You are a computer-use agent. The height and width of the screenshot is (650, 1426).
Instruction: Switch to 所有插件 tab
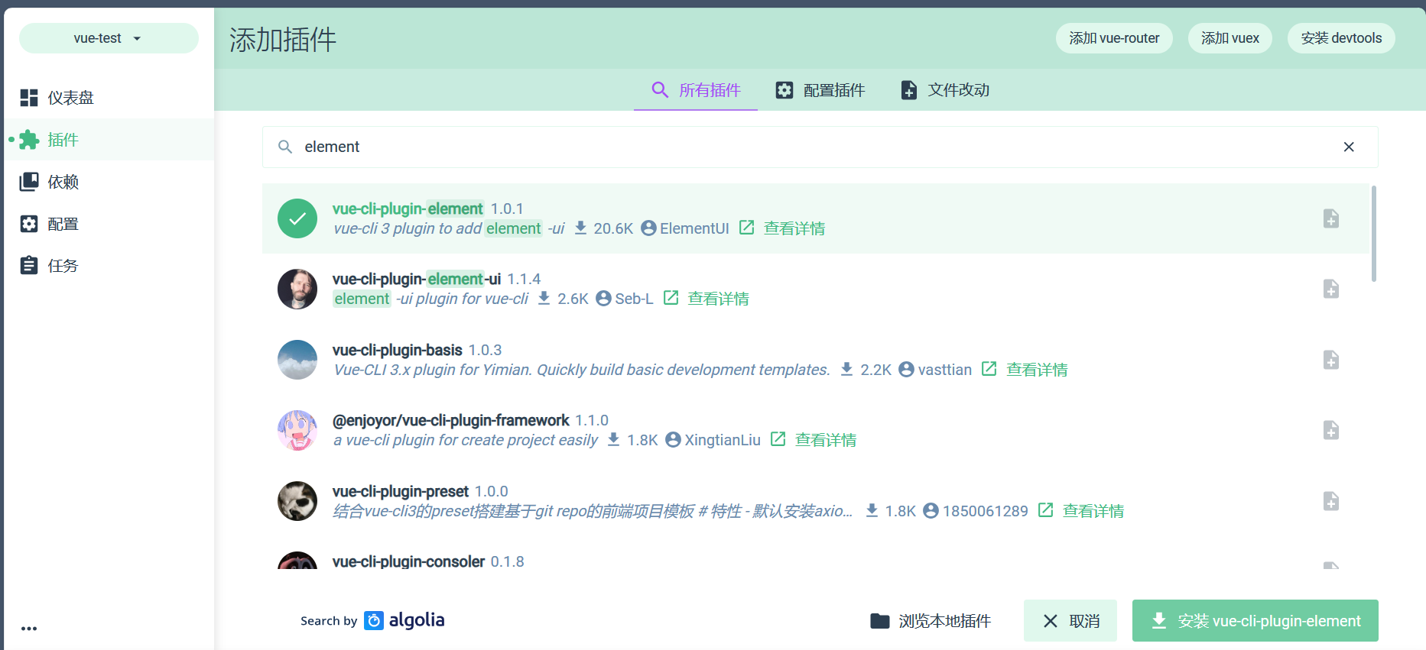click(x=696, y=90)
